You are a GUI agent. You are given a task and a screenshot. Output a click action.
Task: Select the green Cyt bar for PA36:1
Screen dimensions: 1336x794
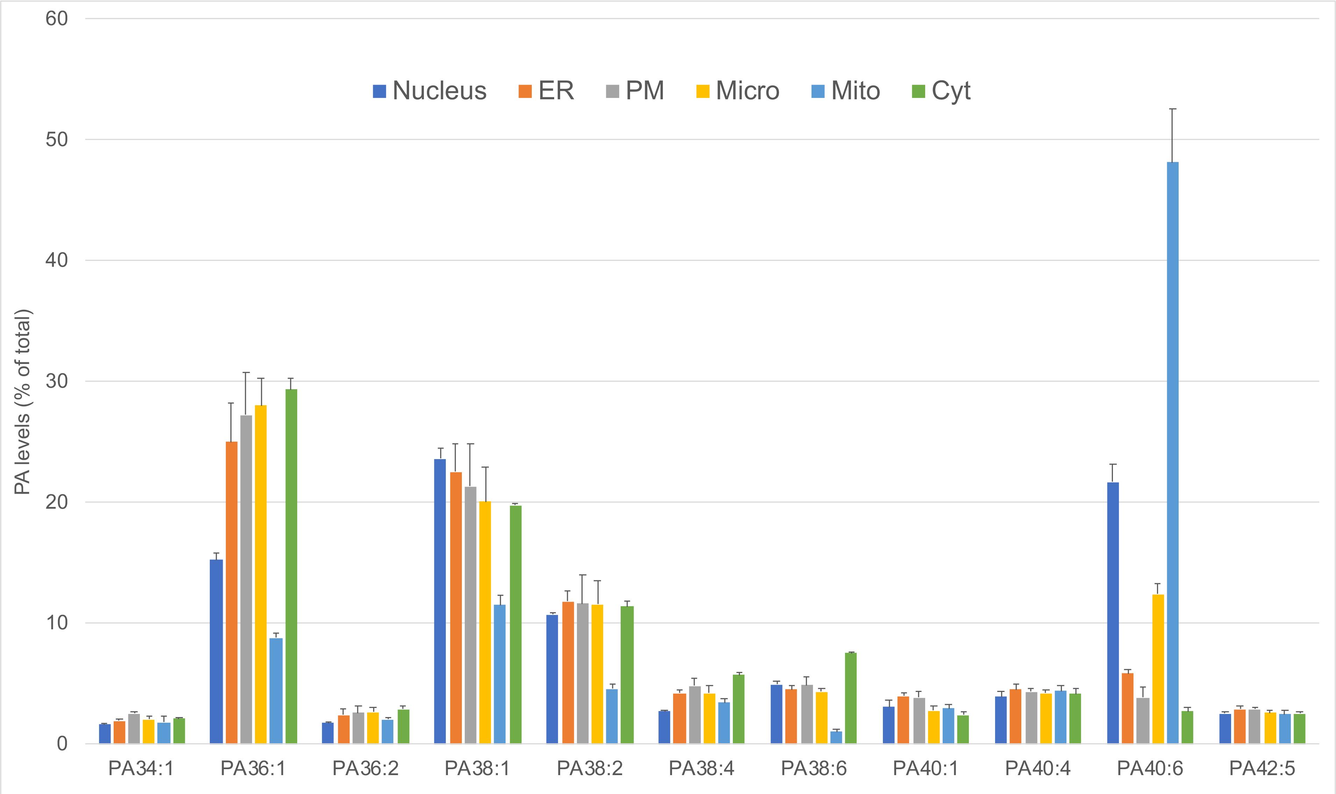291,566
